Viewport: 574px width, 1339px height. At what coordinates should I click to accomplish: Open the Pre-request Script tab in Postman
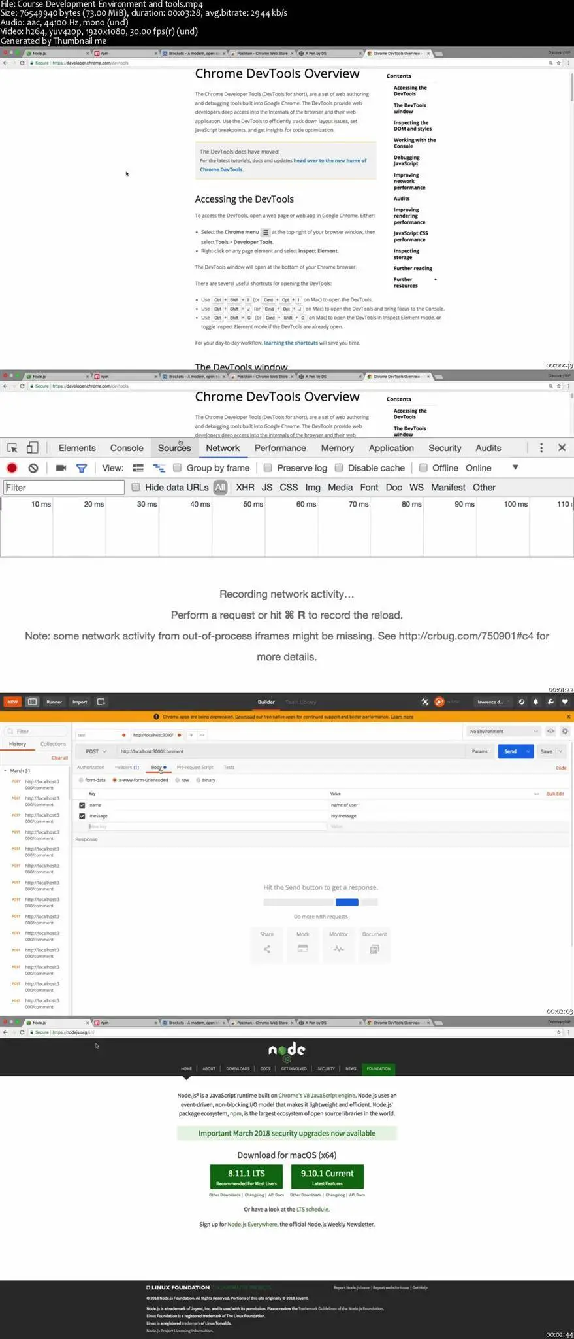pyautogui.click(x=195, y=767)
